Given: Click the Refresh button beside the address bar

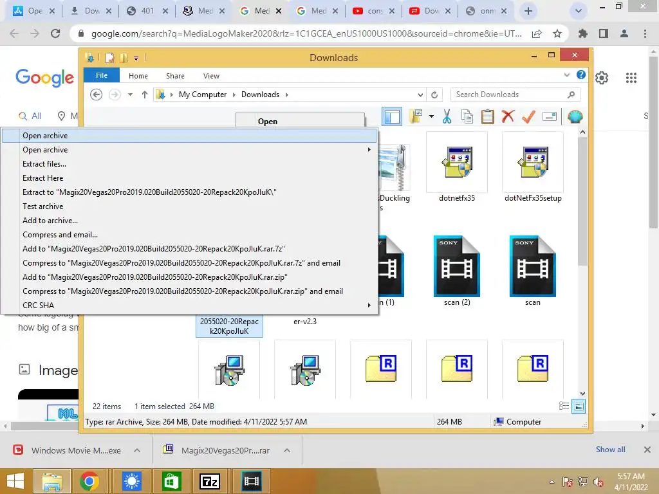Looking at the screenshot, I should (434, 95).
